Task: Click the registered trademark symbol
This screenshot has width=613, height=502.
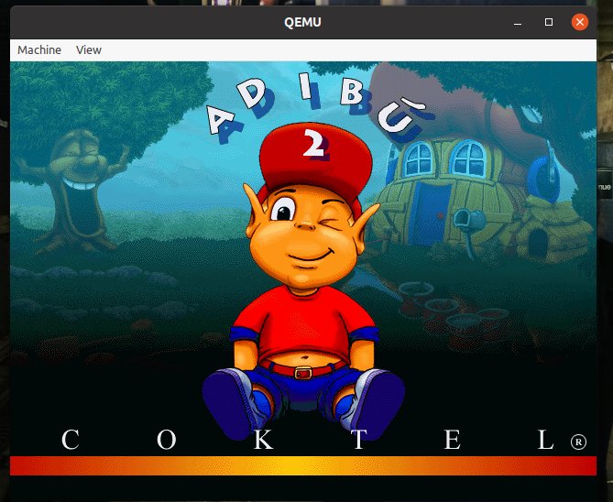Action: (578, 442)
